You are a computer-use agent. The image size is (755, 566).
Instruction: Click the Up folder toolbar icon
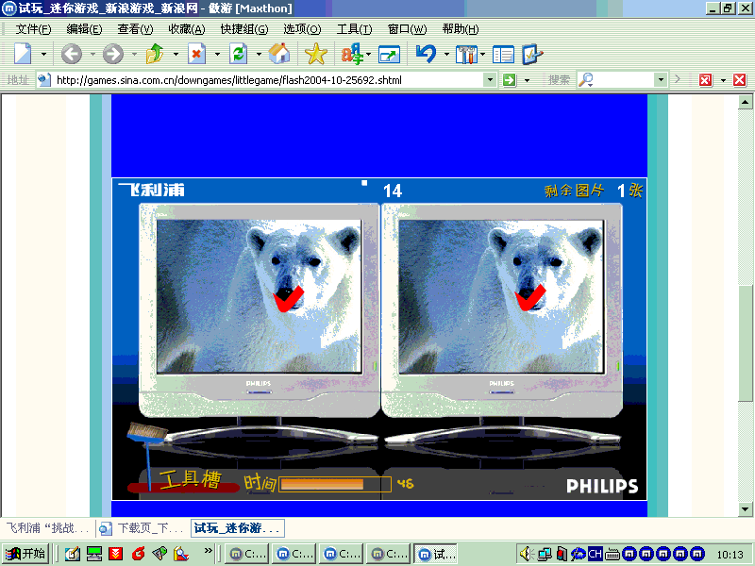(155, 54)
